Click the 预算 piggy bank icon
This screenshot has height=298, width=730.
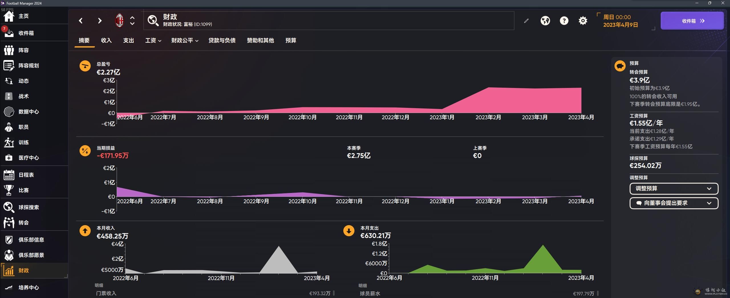click(620, 66)
